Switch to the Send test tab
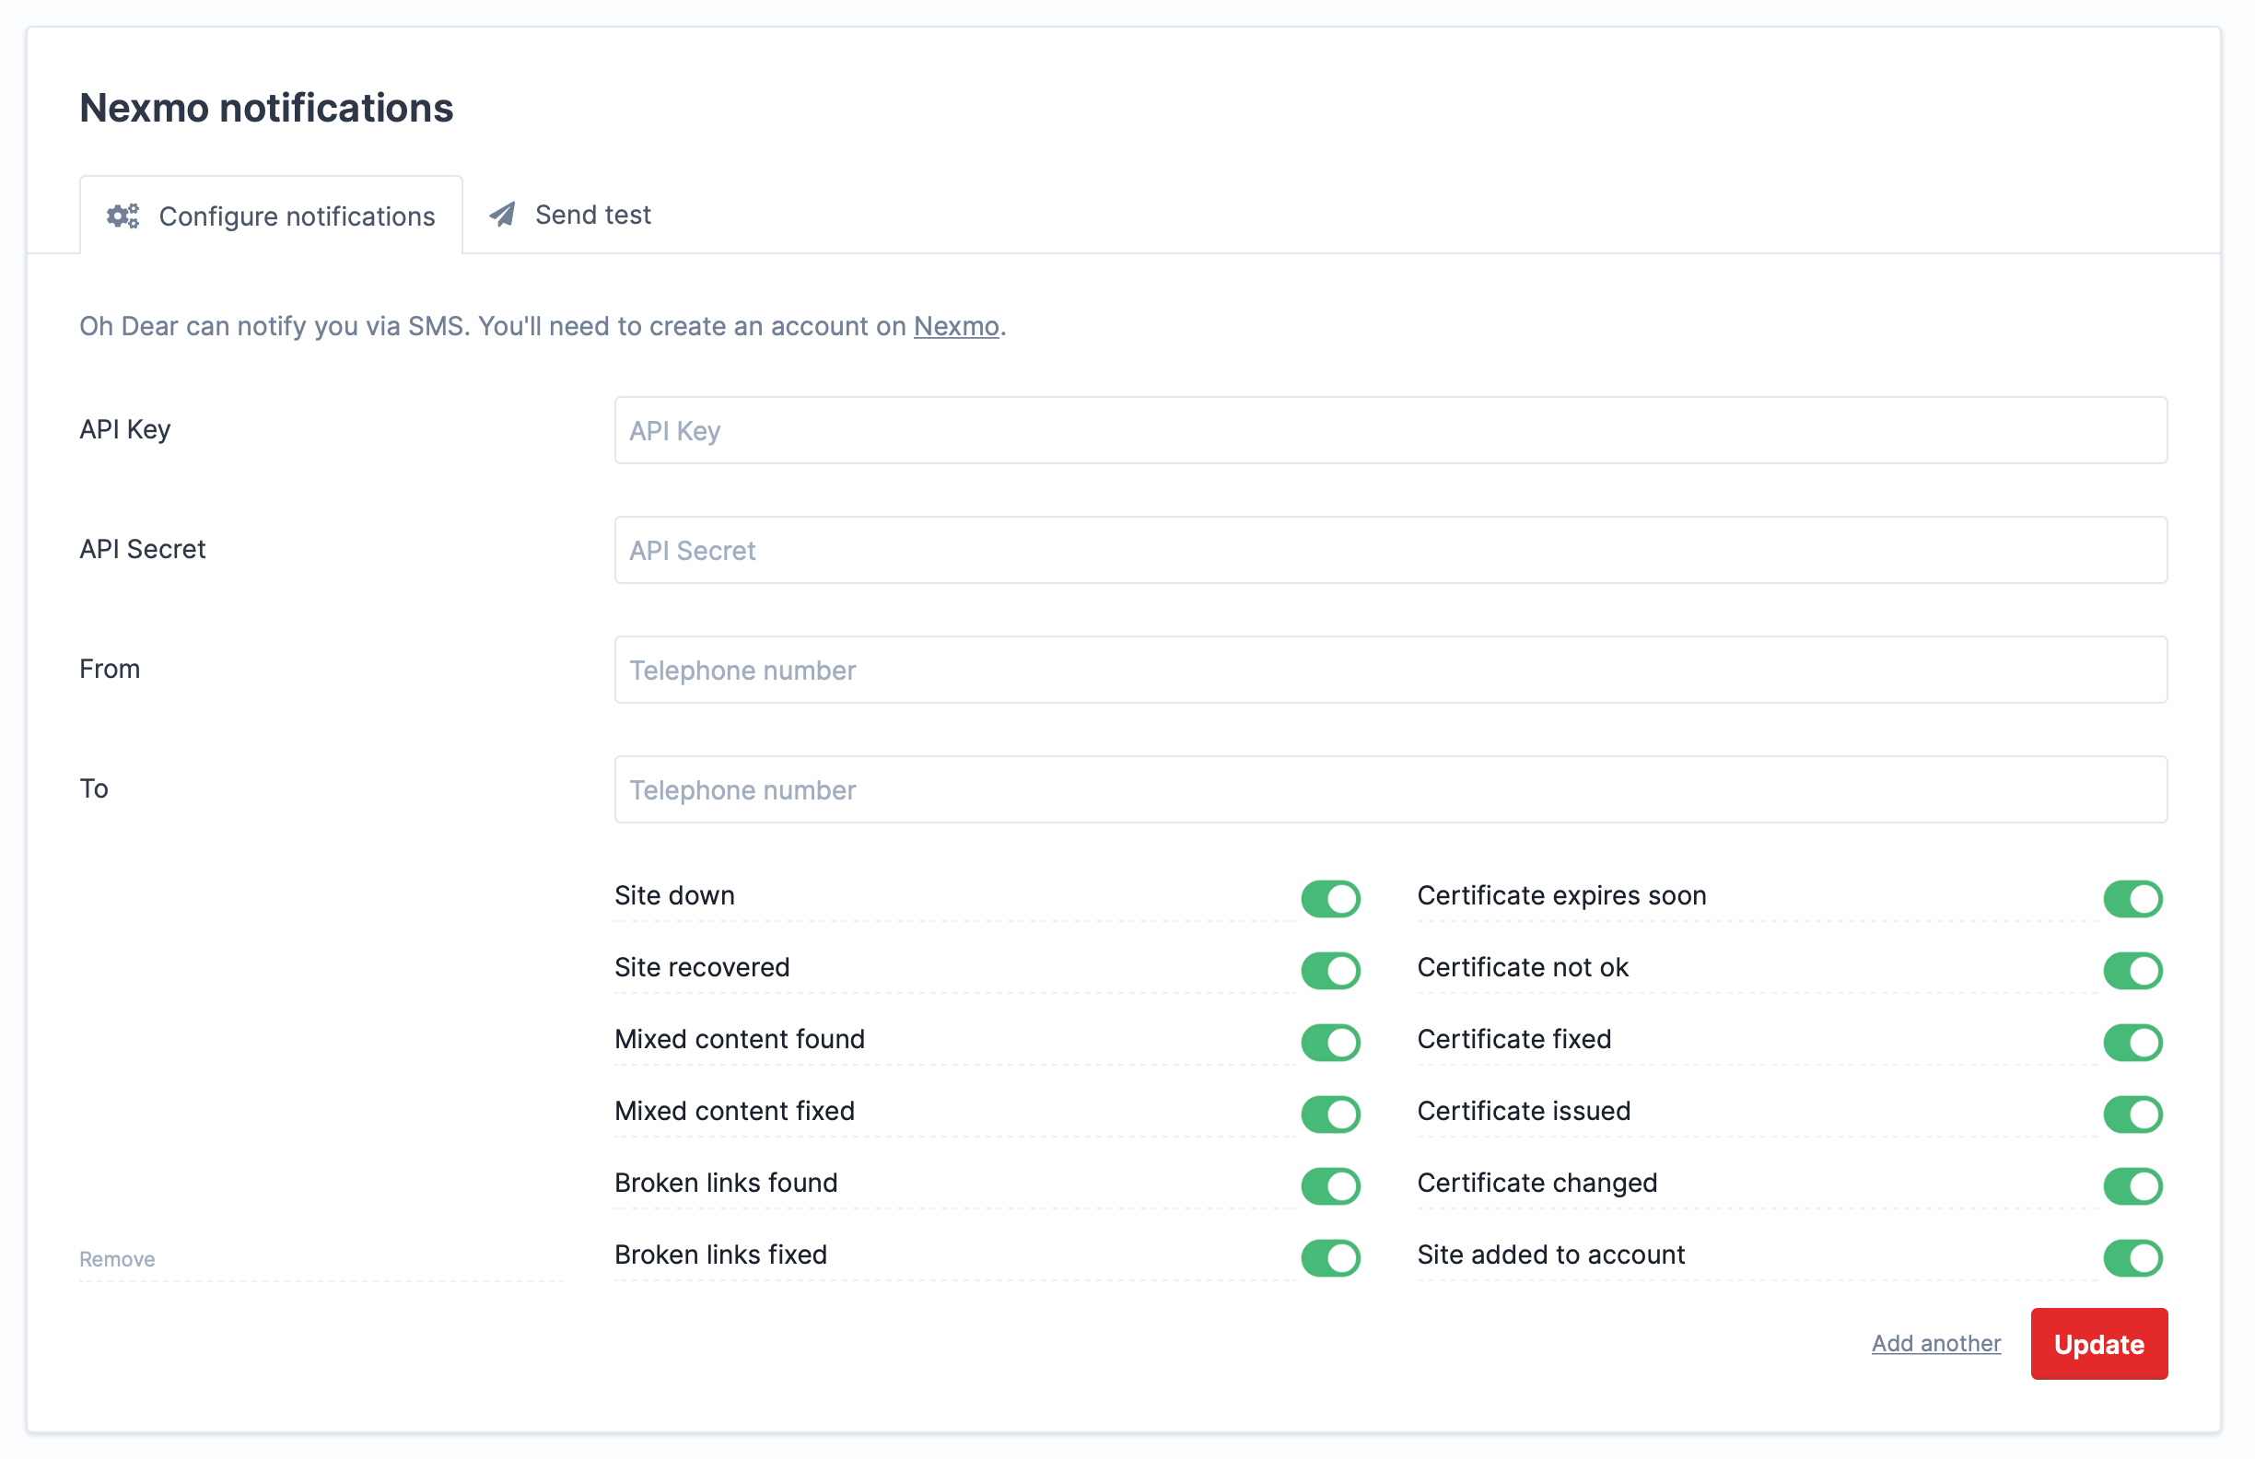Image resolution: width=2255 pixels, height=1459 pixels. tap(570, 215)
